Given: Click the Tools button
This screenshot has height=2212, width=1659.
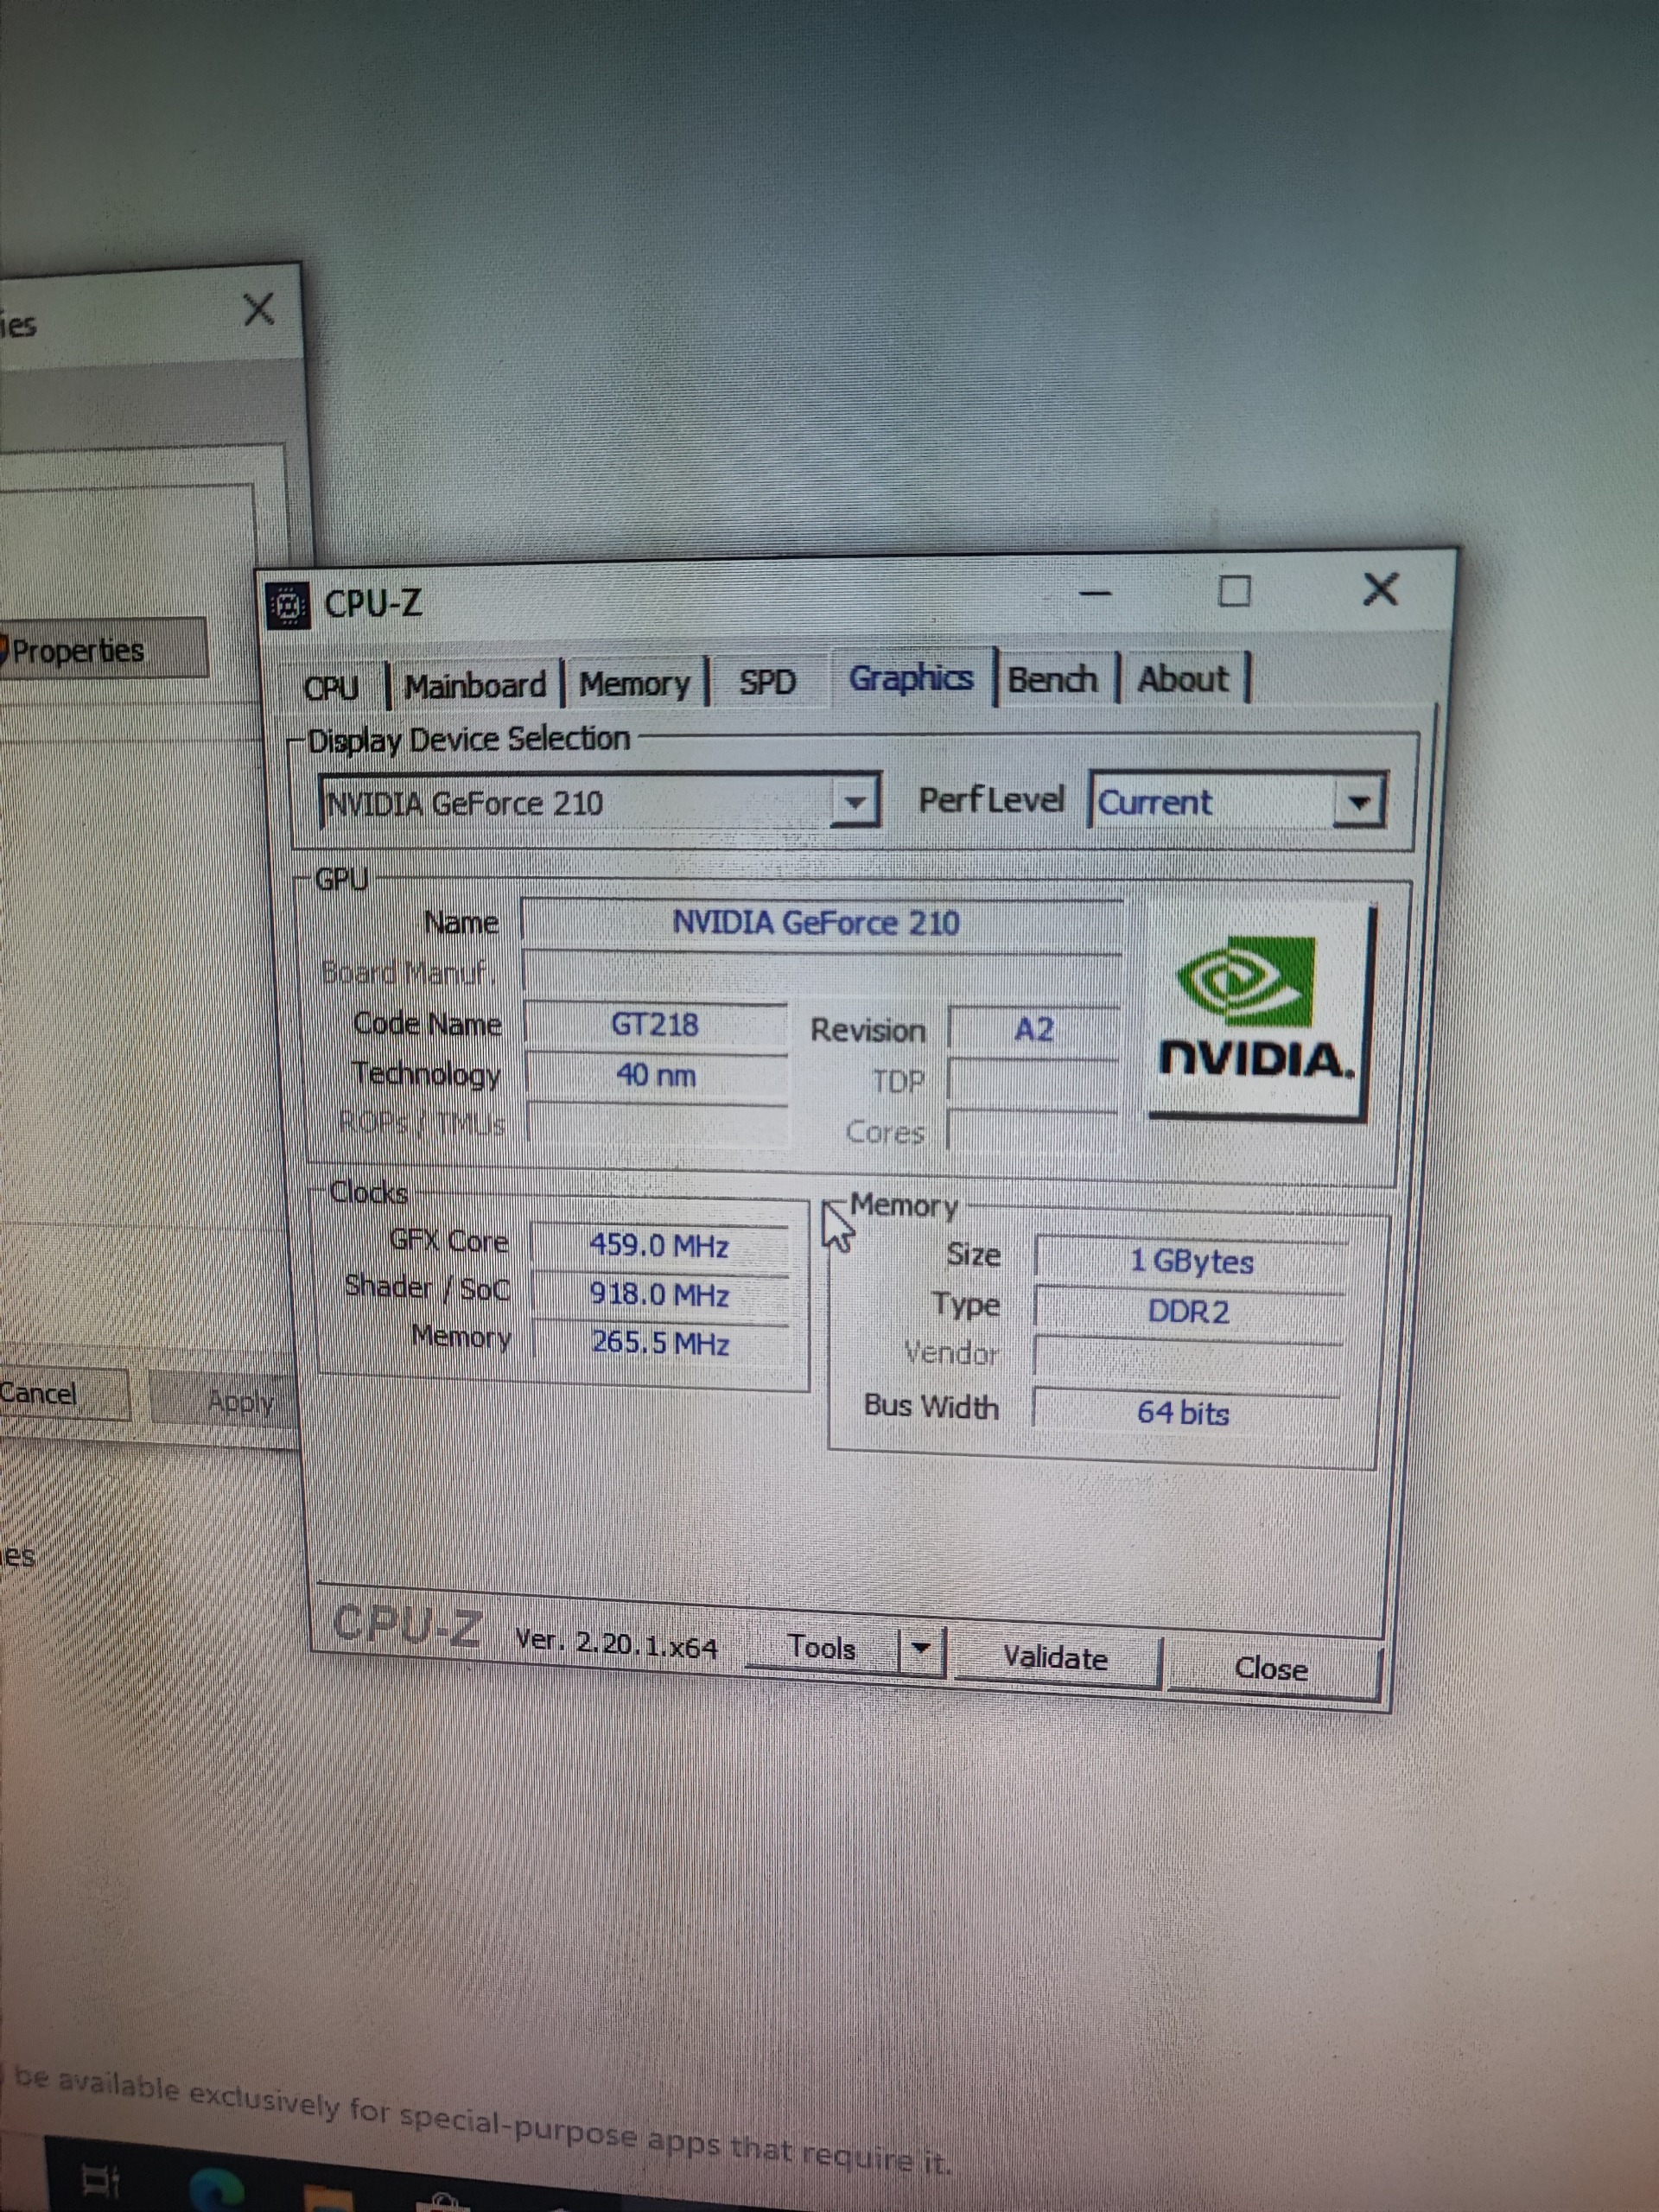Looking at the screenshot, I should [821, 1647].
